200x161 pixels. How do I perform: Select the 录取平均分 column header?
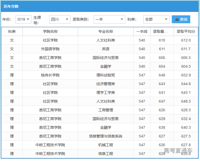point(186,31)
